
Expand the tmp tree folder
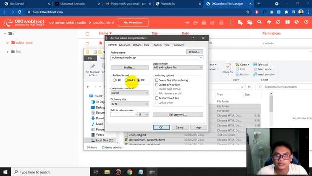(x=8, y=52)
